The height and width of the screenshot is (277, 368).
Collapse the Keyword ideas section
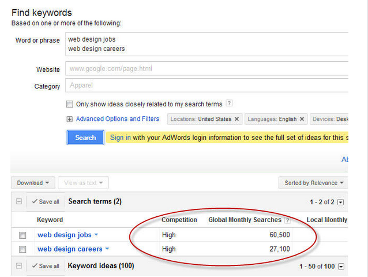click(19, 266)
